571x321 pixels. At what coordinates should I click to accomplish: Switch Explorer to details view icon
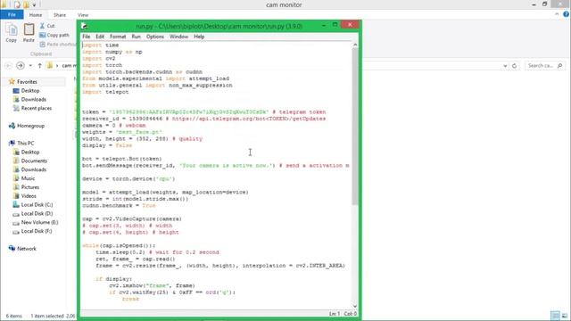pos(555,316)
